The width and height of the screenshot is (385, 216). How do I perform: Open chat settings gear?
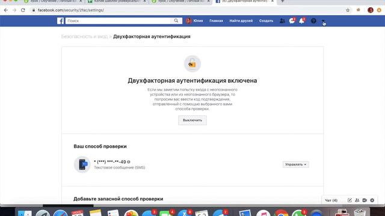pyautogui.click(x=372, y=200)
